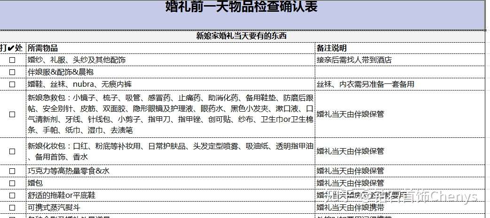This screenshot has width=490, height=218.
Task: Select empty note cell beside 伴娘服&配饰&晨袍
Action: (400, 72)
